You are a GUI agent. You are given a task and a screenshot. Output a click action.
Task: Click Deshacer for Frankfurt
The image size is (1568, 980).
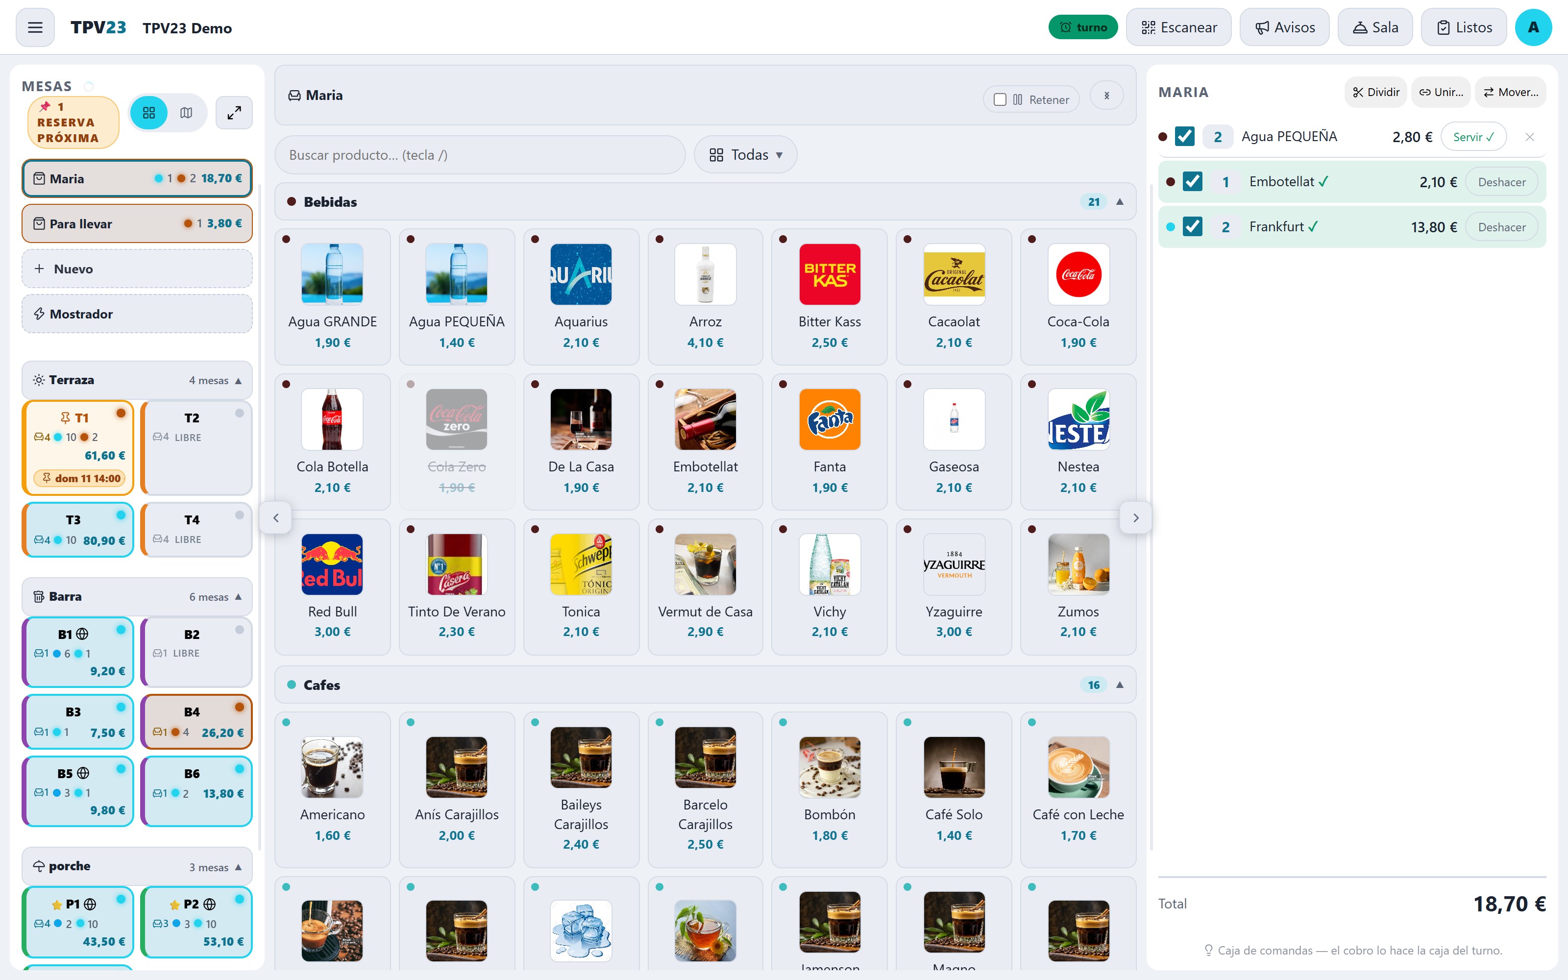[1501, 227]
